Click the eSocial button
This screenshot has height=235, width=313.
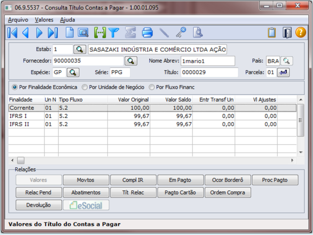click(86, 205)
